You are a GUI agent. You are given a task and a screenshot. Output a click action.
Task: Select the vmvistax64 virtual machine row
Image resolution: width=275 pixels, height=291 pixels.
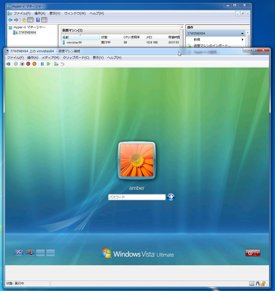pos(120,42)
